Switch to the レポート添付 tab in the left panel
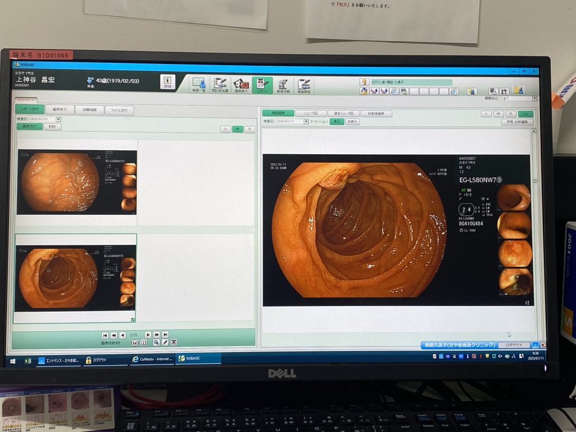Screen dimensions: 576x432 coord(30,109)
